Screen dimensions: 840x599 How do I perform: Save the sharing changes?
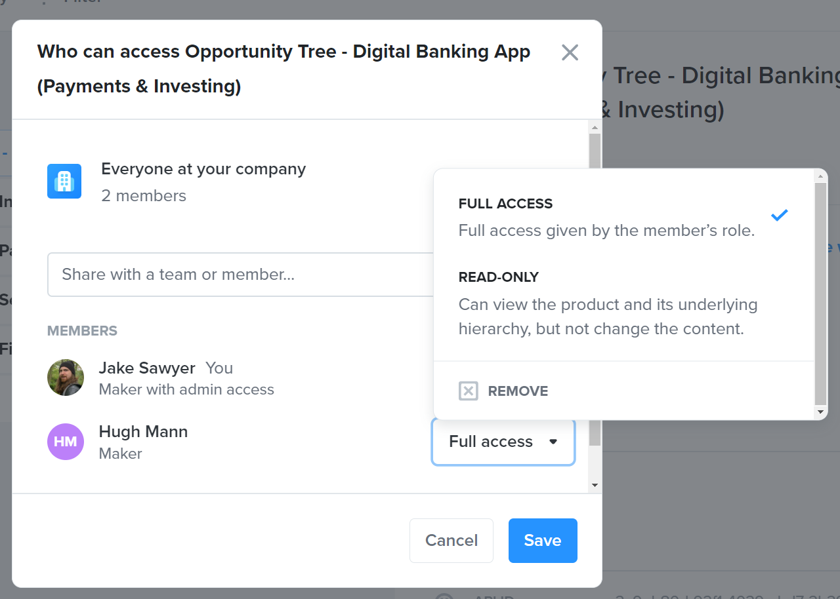(543, 540)
